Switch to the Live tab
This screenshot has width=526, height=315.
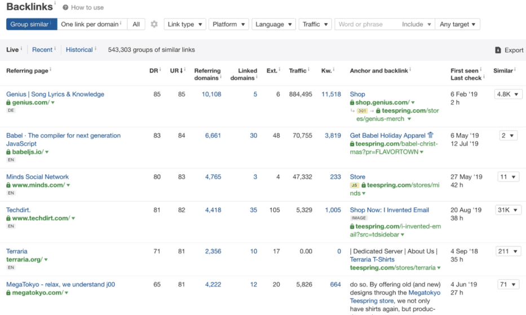[12, 49]
